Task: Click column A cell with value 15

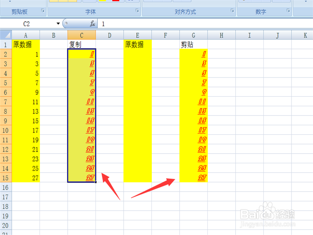Action: [26, 121]
